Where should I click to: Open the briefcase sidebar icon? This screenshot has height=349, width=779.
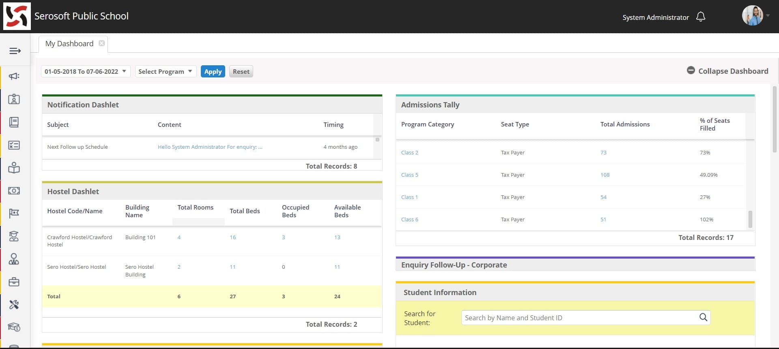click(14, 282)
